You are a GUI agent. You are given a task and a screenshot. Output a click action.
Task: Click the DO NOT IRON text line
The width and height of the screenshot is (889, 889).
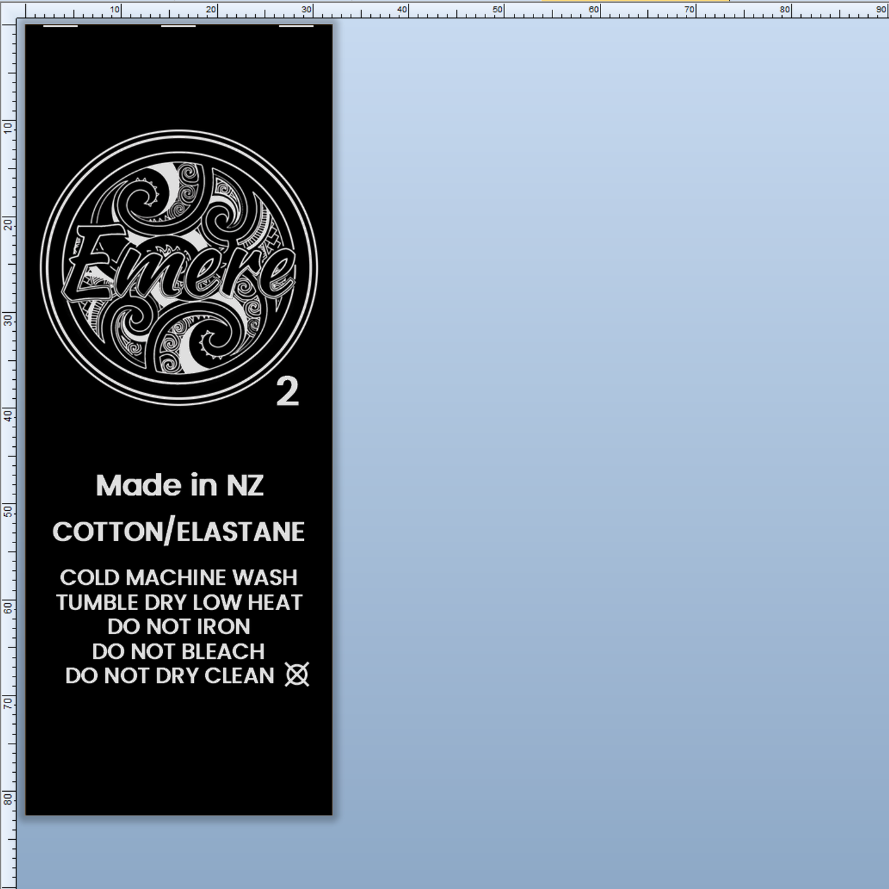tap(179, 627)
